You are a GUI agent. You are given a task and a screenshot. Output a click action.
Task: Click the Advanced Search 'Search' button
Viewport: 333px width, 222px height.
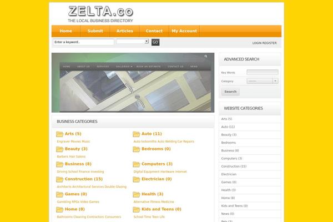pos(230,92)
